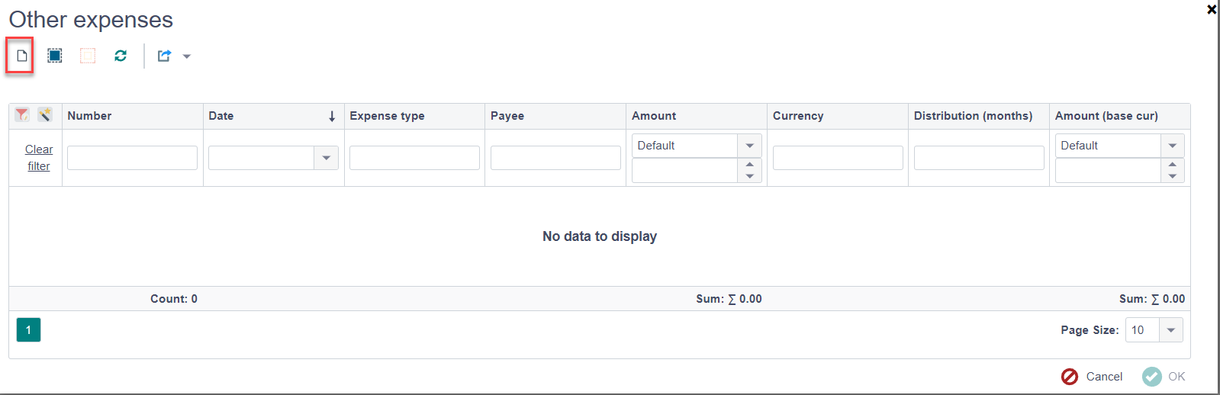Refresh the Other expenses list
Image resolution: width=1220 pixels, height=395 pixels.
tap(121, 56)
